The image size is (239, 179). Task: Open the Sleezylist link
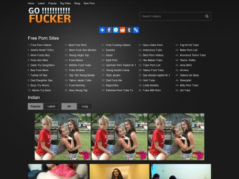185,80
